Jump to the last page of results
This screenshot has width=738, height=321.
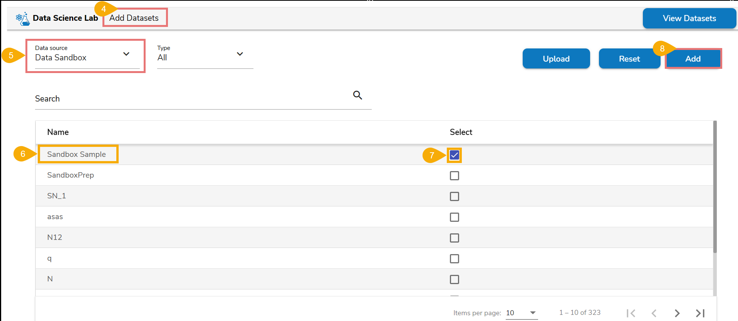(700, 313)
